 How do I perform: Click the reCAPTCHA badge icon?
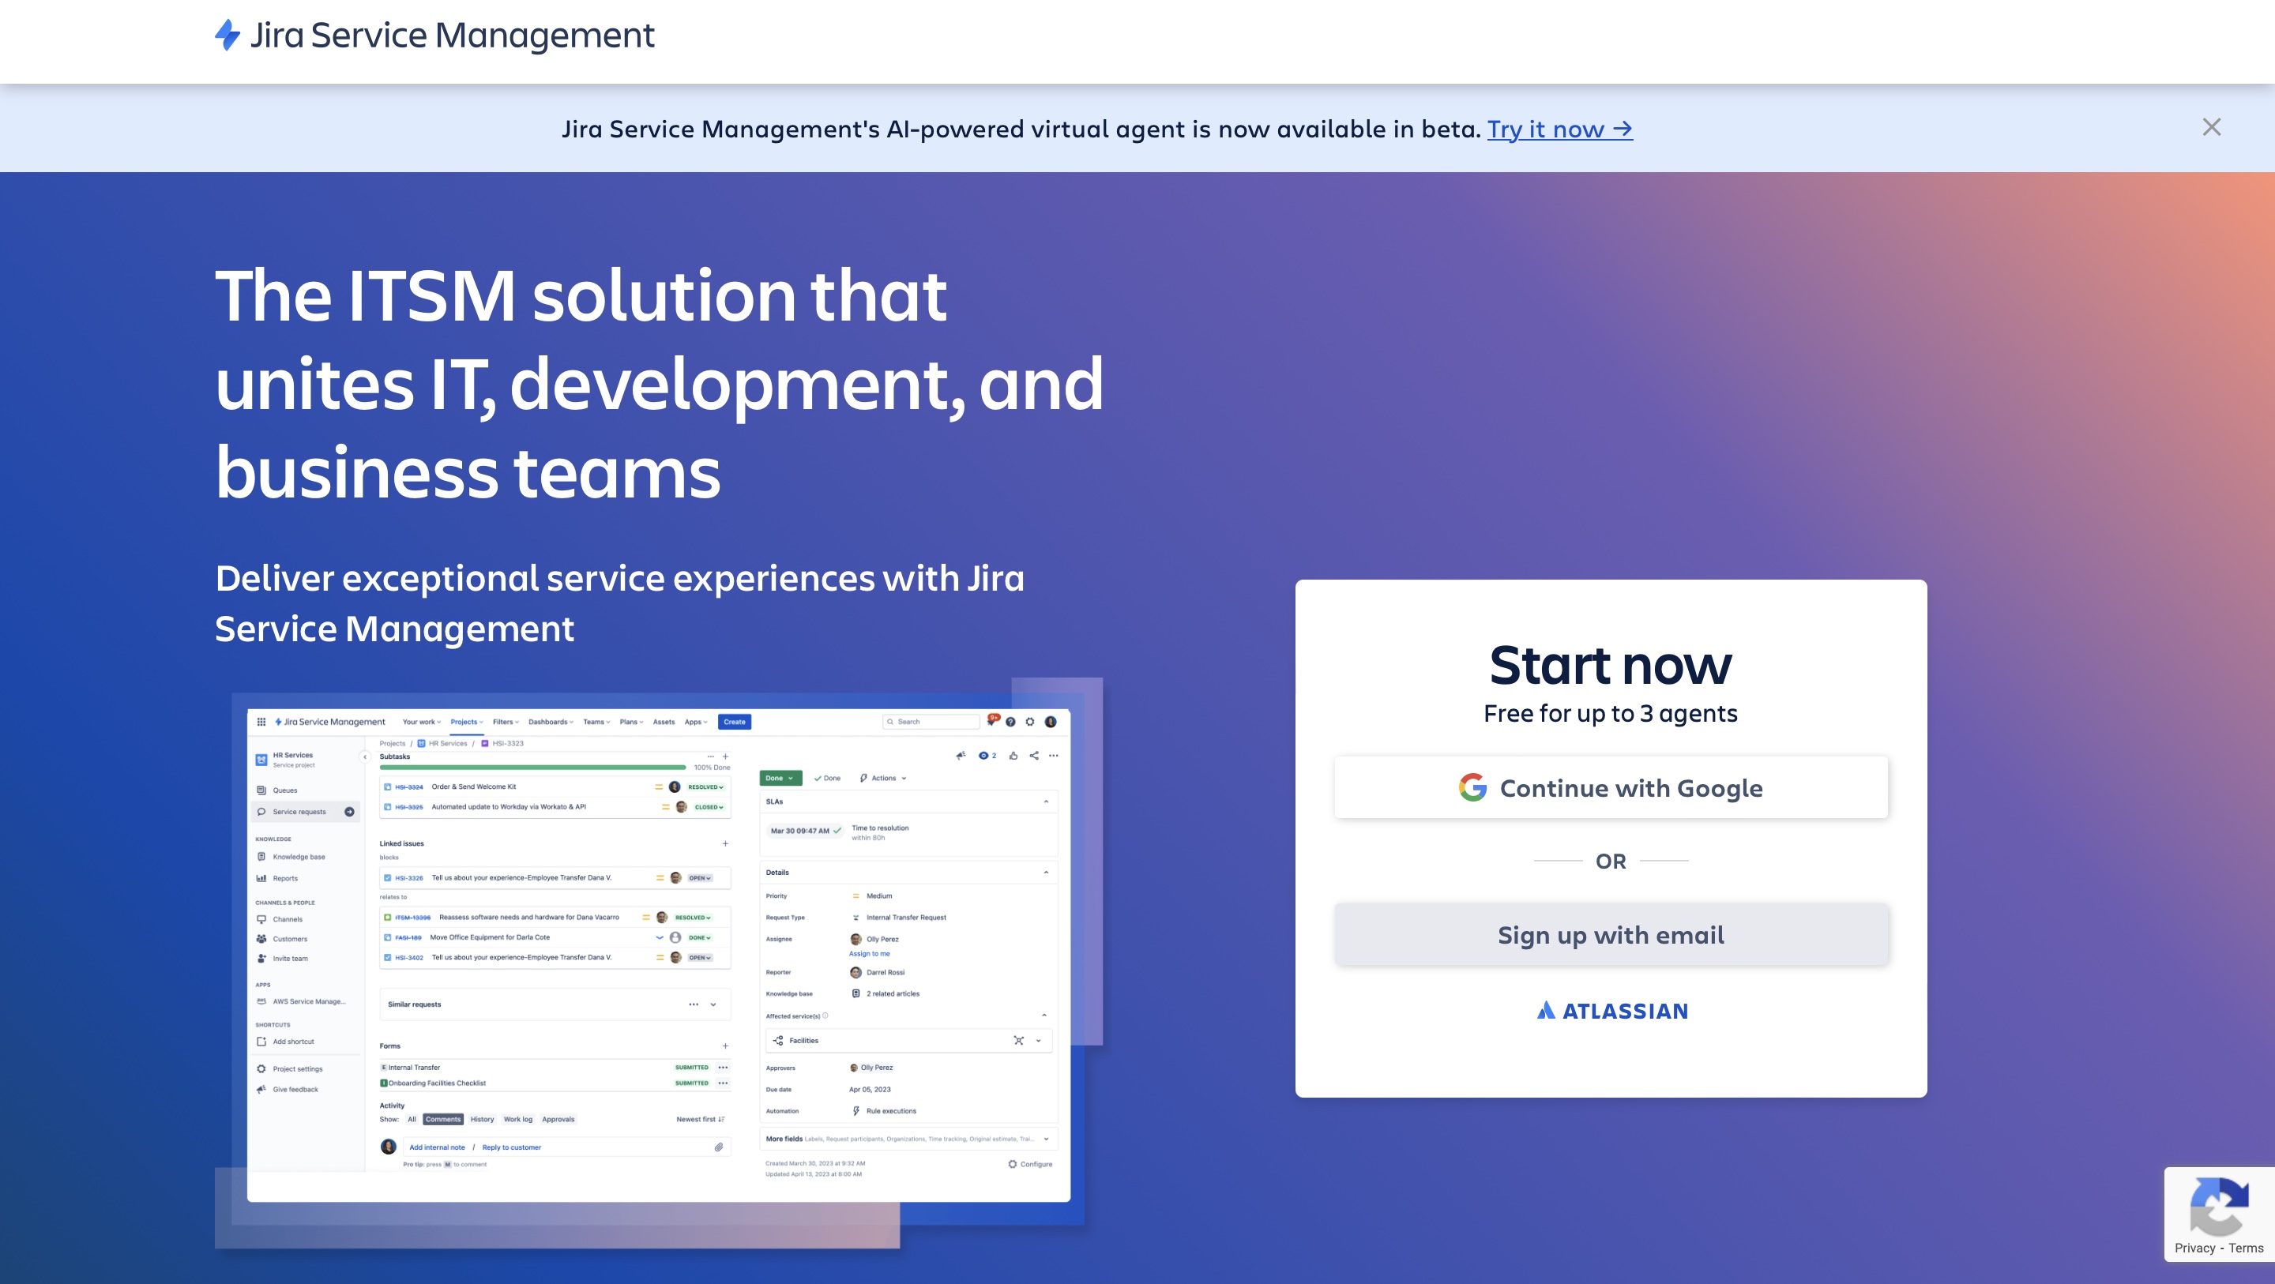pyautogui.click(x=2220, y=1207)
